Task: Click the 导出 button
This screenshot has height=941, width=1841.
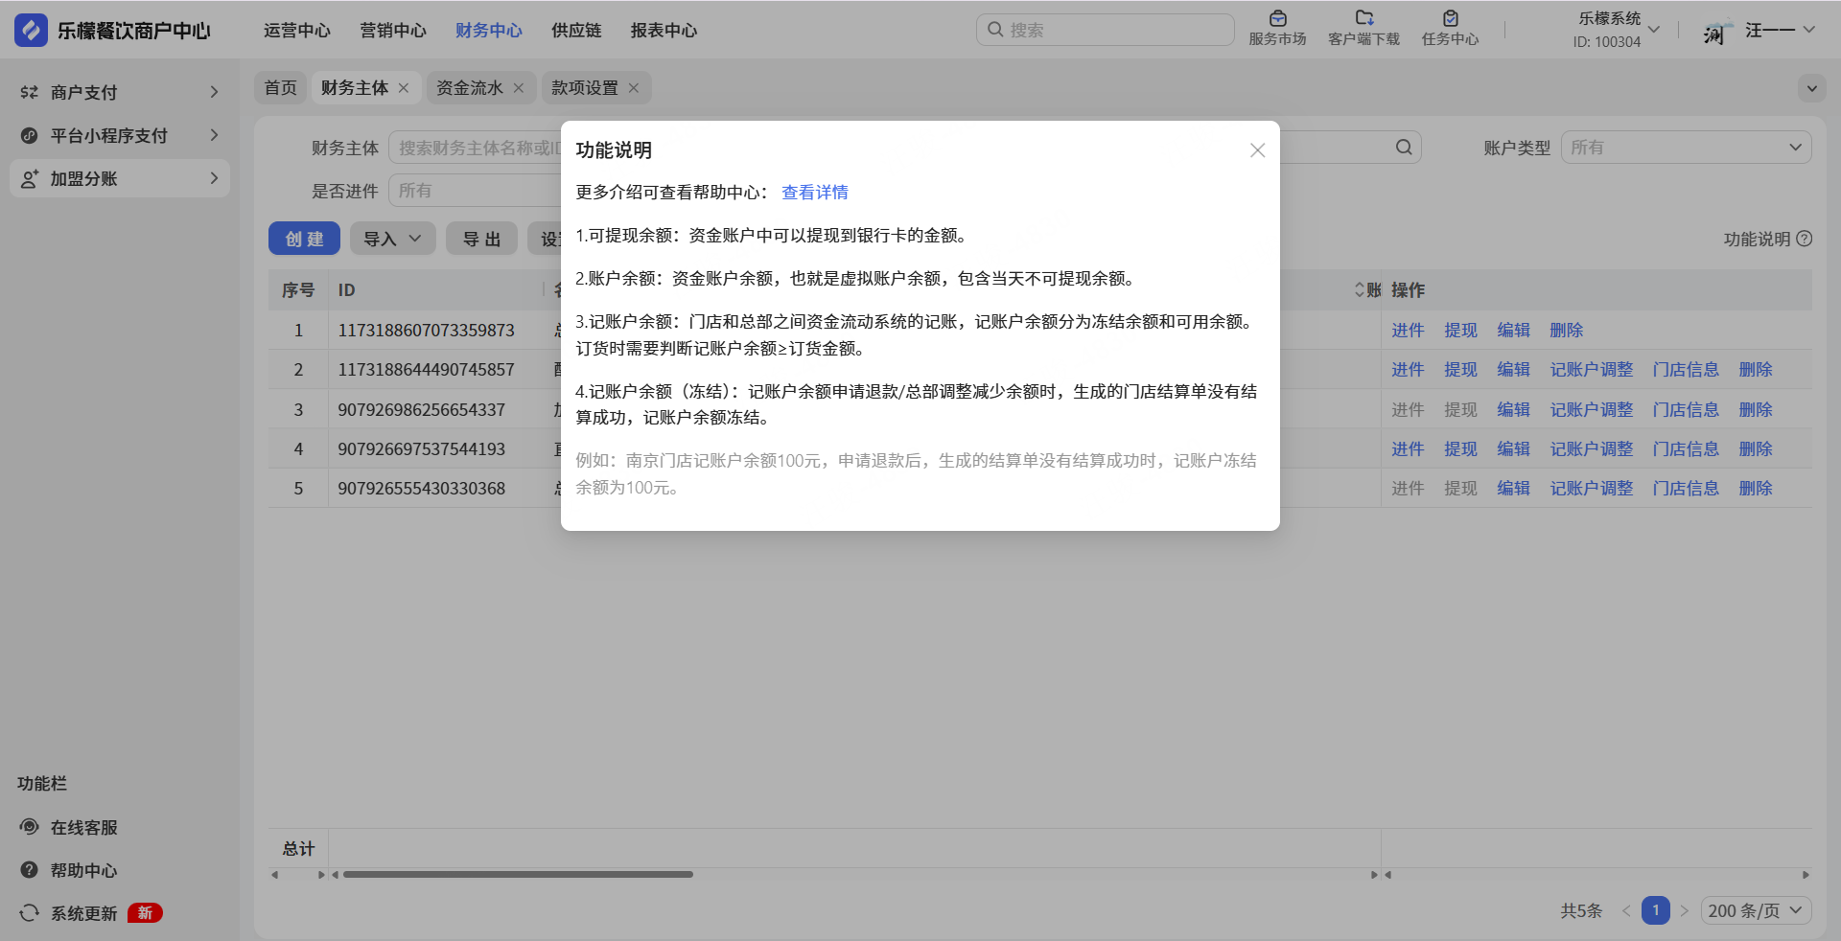Action: point(481,239)
